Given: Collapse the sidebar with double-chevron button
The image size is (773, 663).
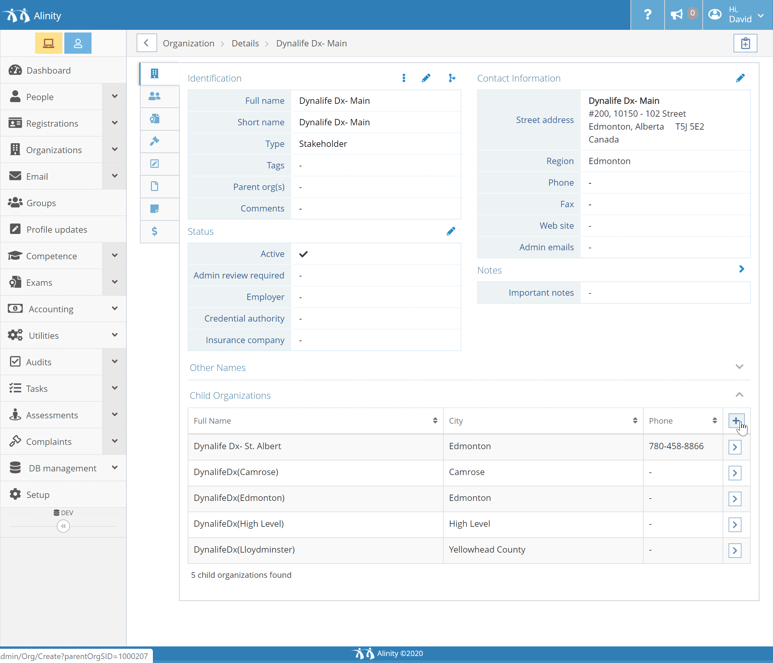Looking at the screenshot, I should (63, 526).
